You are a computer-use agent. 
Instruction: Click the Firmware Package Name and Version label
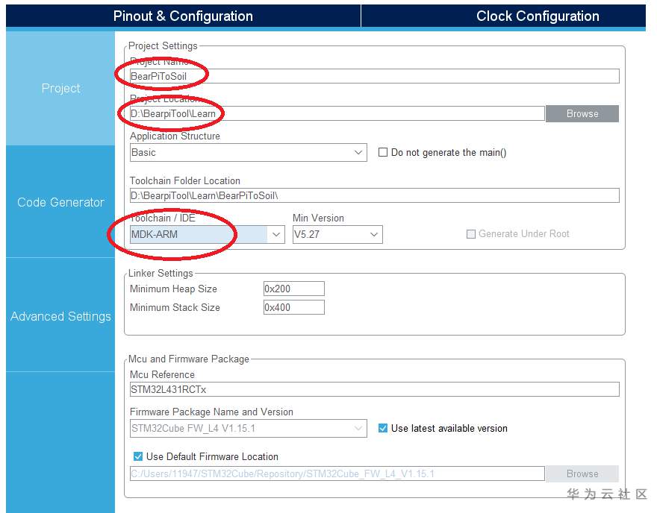click(x=211, y=412)
